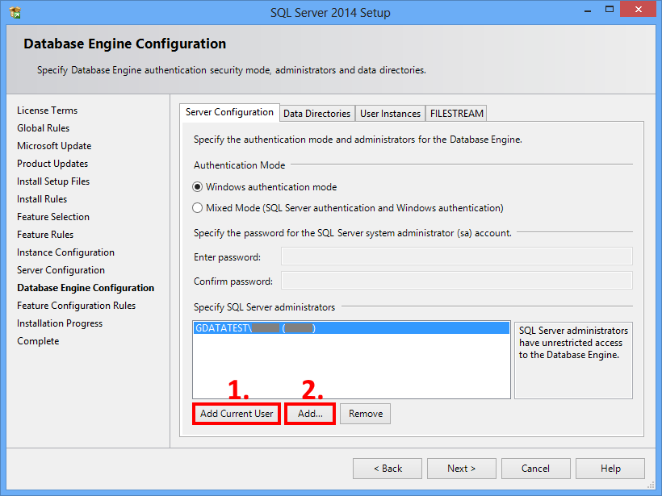Go to the previous page with Back
This screenshot has height=496, width=662.
pyautogui.click(x=388, y=469)
